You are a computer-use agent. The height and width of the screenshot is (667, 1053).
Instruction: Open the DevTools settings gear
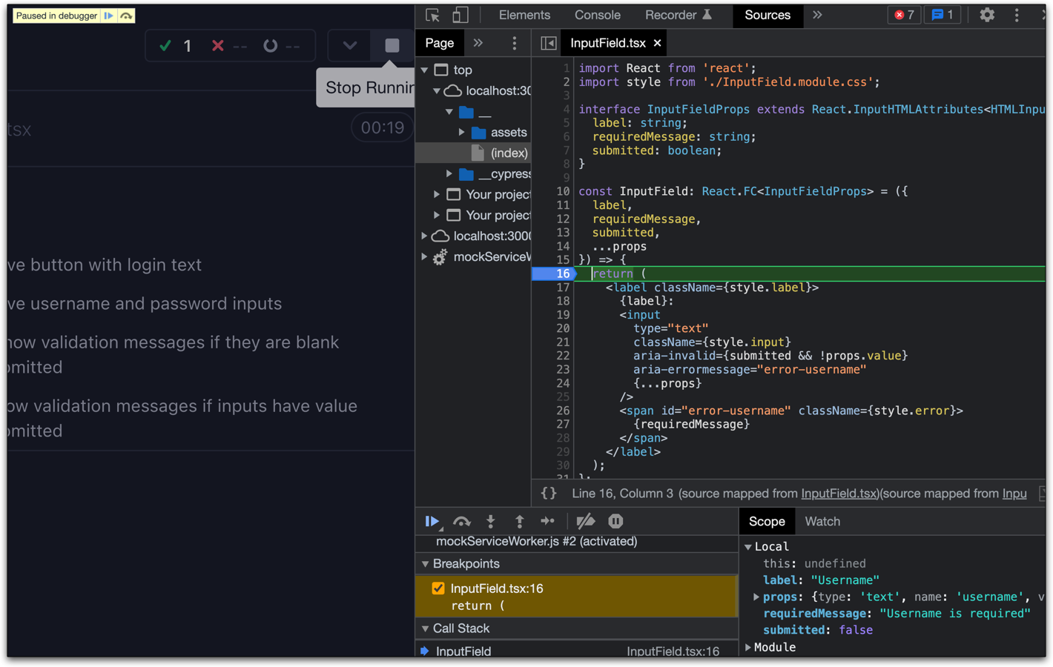[987, 15]
